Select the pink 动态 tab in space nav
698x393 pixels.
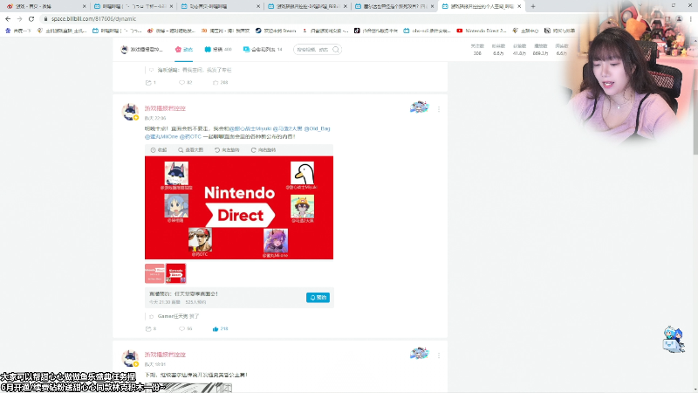[x=184, y=50]
